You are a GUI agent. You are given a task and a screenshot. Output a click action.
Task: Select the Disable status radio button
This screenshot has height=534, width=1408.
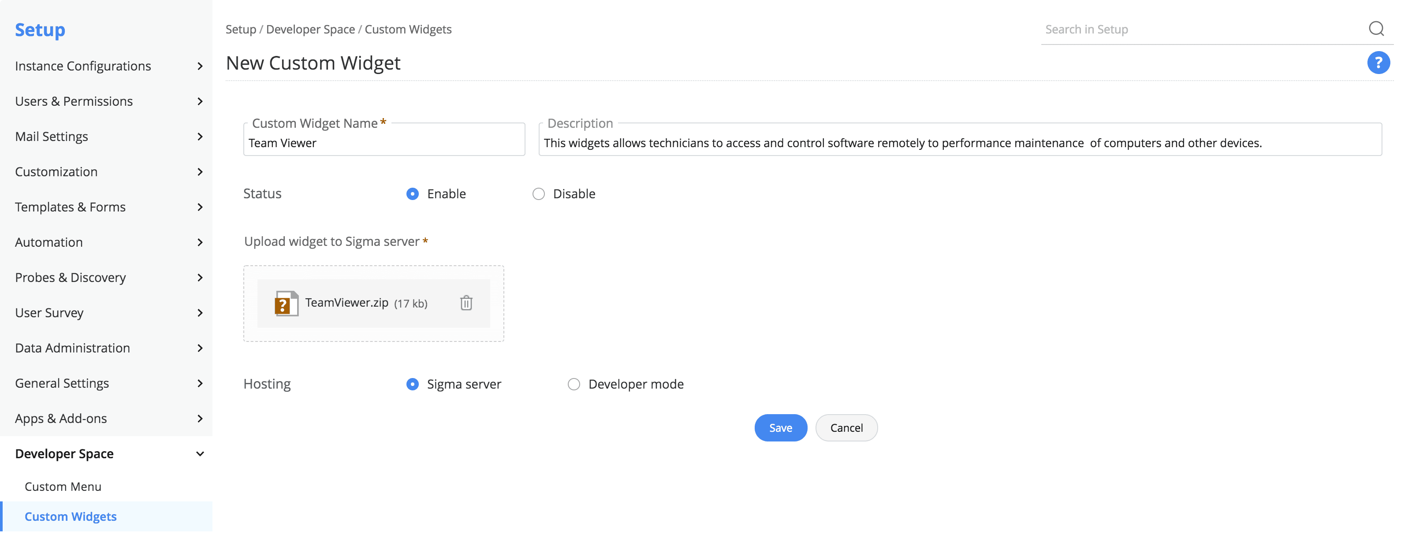tap(538, 194)
